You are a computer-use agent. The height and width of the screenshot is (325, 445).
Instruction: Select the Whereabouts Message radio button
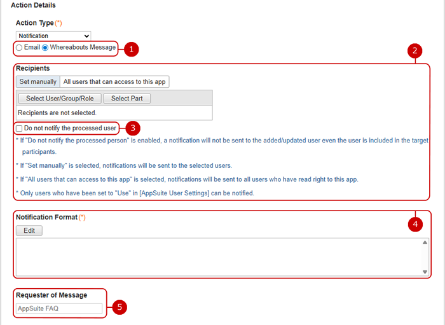point(45,48)
